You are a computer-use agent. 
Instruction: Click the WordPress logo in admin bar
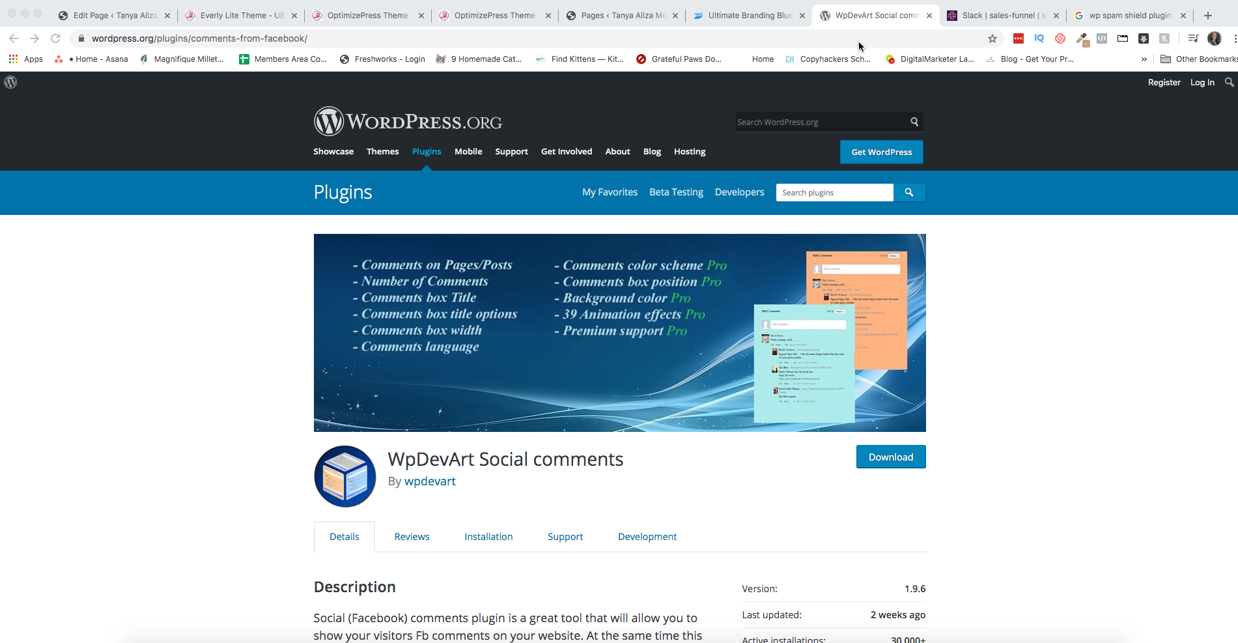[x=10, y=82]
